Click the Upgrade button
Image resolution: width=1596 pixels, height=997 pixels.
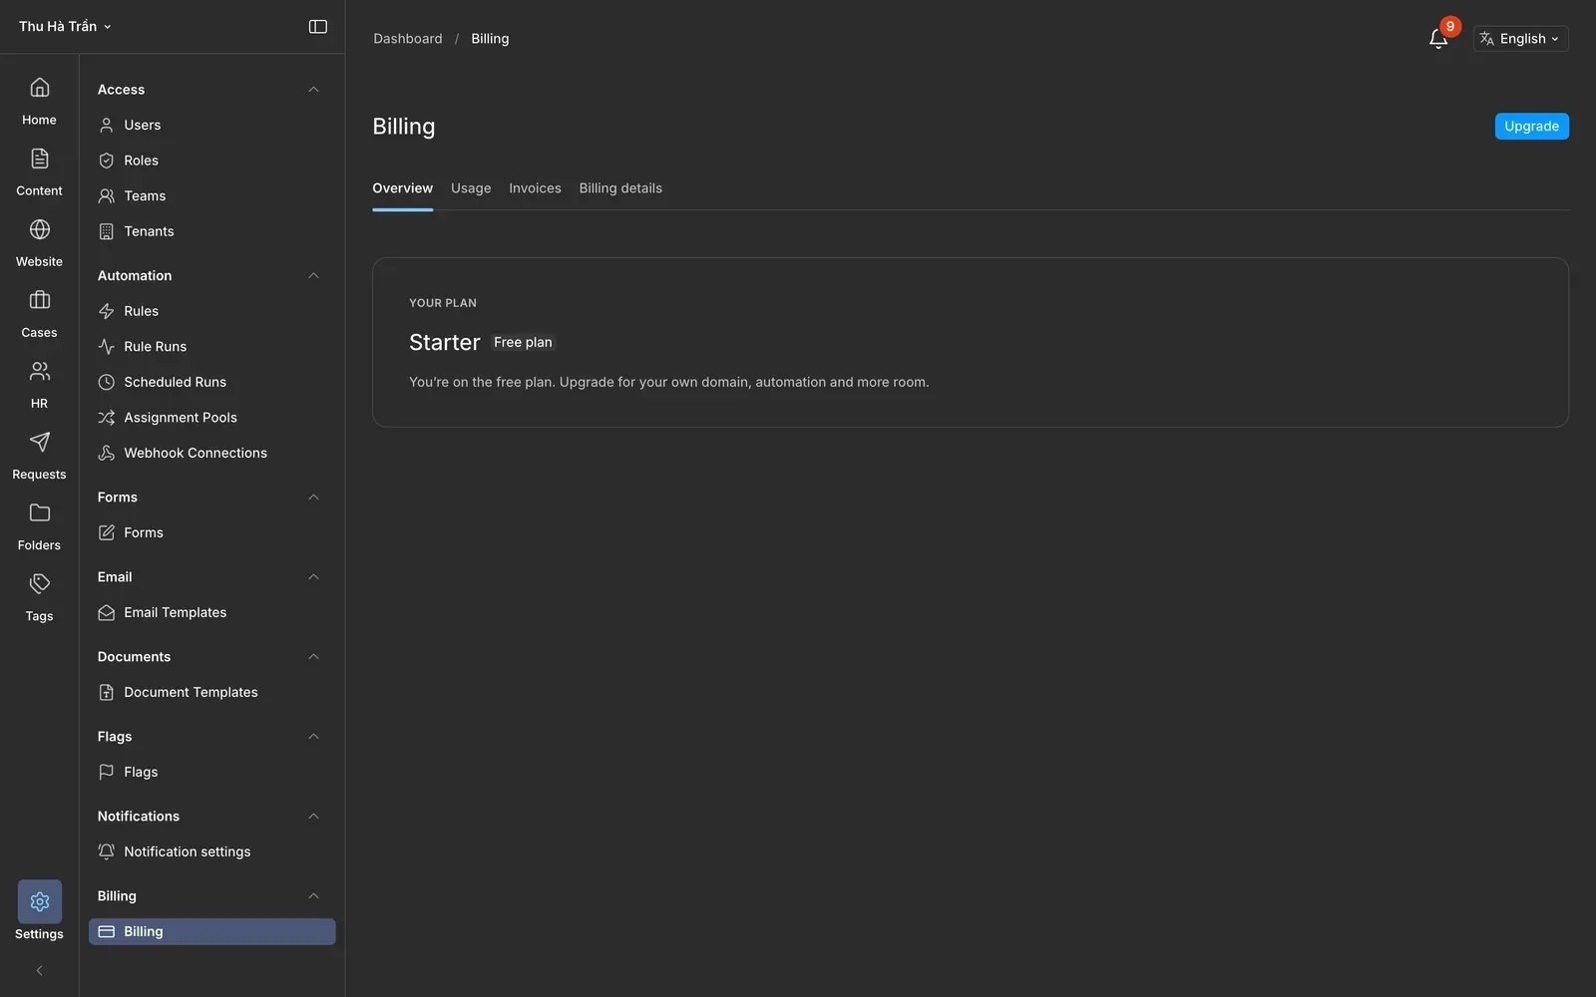coord(1531,127)
